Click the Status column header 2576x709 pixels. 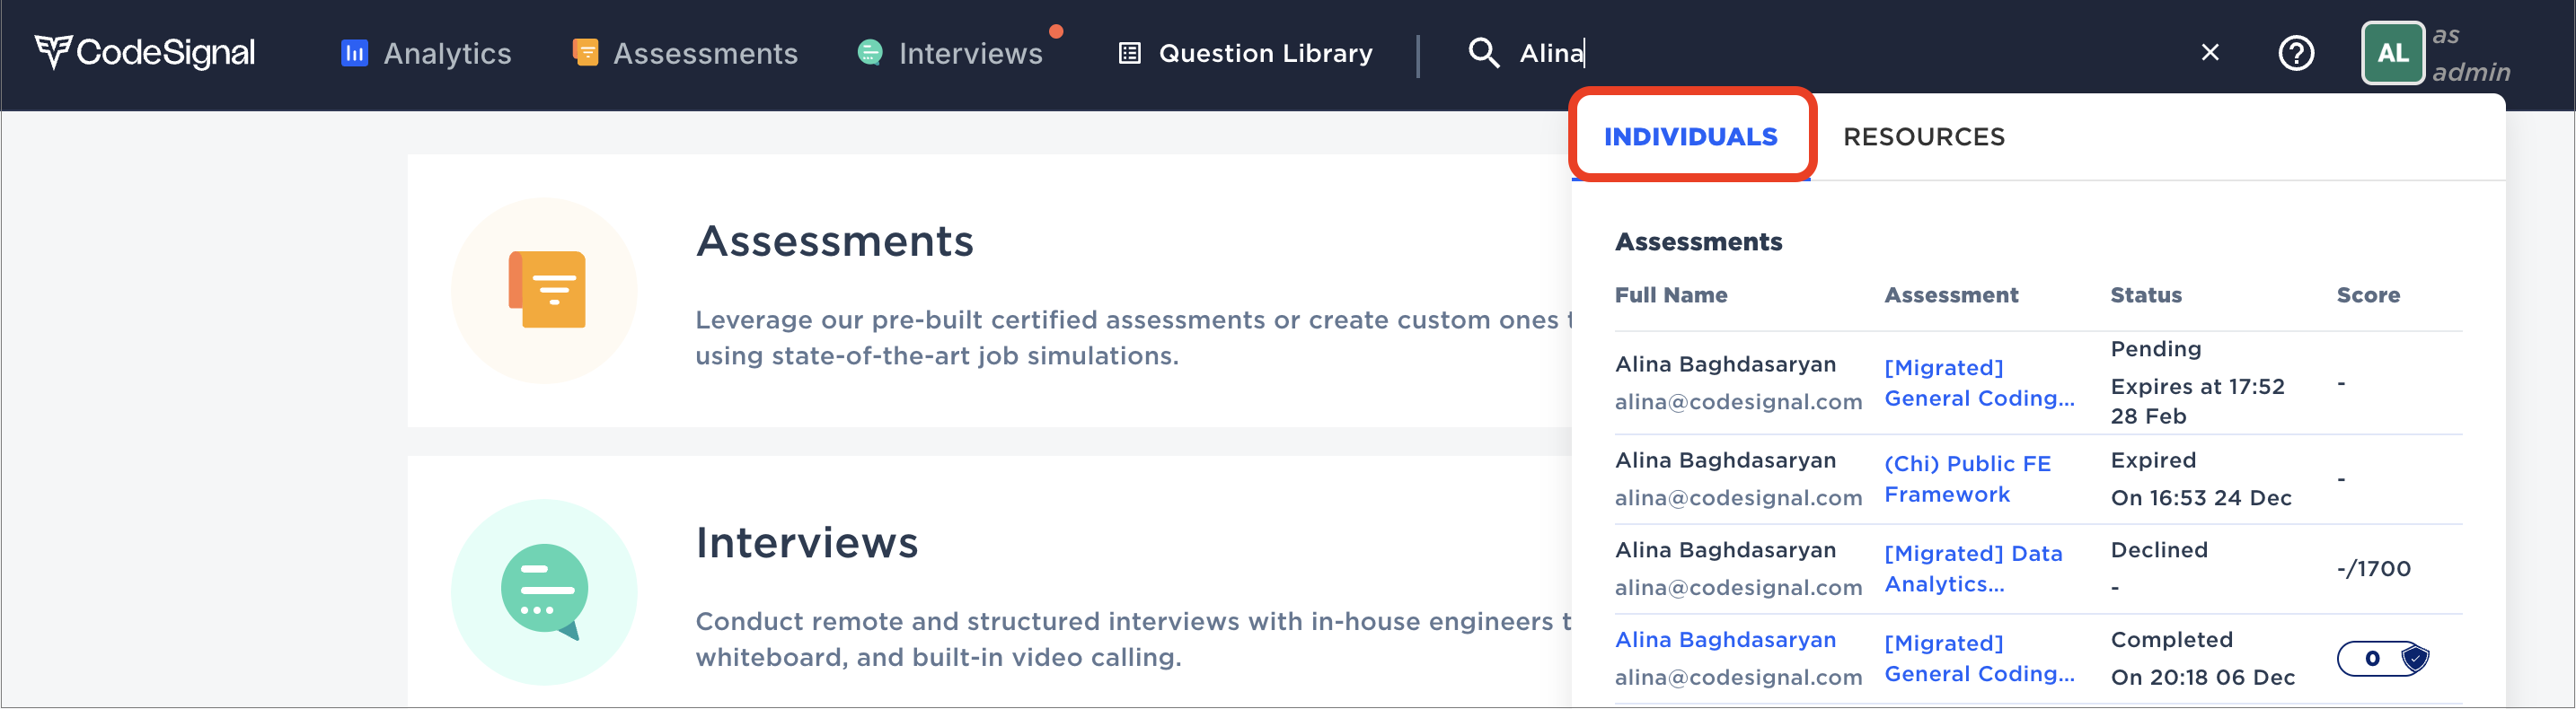(2146, 294)
